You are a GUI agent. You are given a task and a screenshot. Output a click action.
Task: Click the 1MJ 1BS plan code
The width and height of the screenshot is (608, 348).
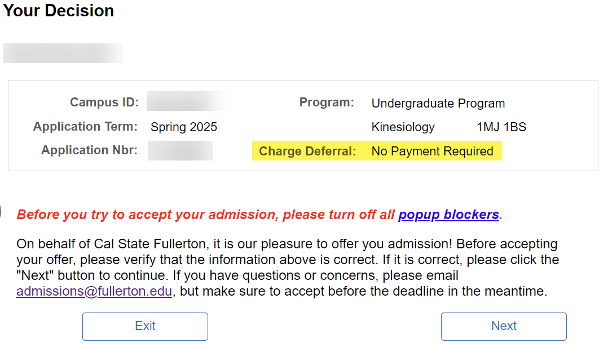[501, 127]
